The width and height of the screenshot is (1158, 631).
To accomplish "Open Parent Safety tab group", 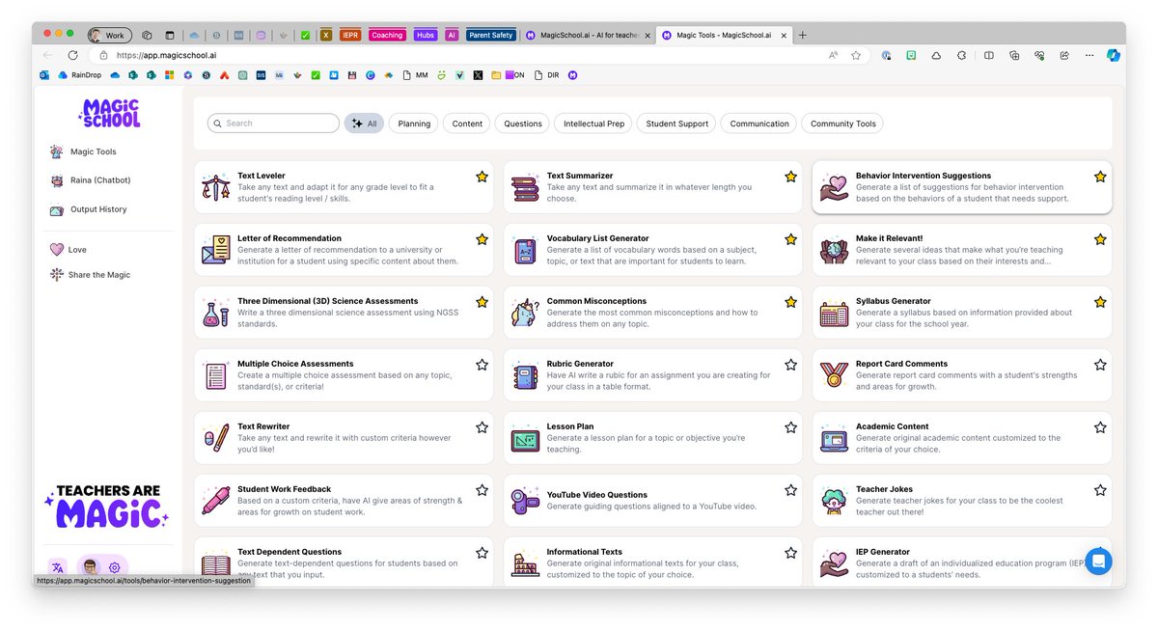I will tap(490, 35).
